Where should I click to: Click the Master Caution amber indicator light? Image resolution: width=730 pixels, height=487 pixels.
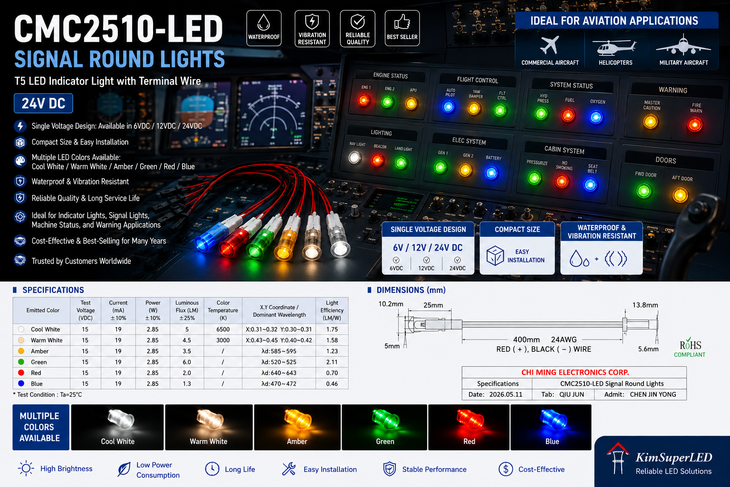[650, 122]
